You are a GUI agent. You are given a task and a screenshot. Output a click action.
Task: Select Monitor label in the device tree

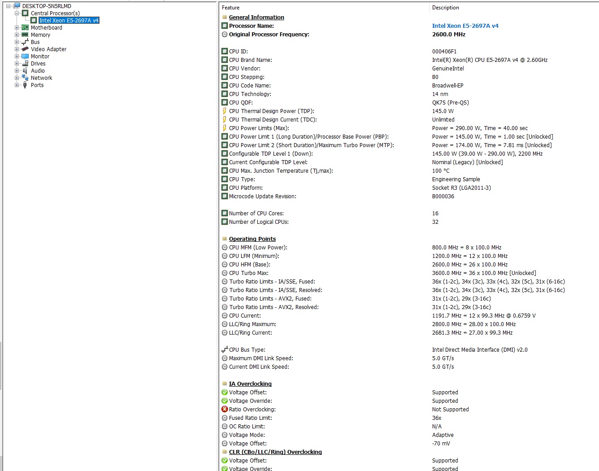coord(40,57)
